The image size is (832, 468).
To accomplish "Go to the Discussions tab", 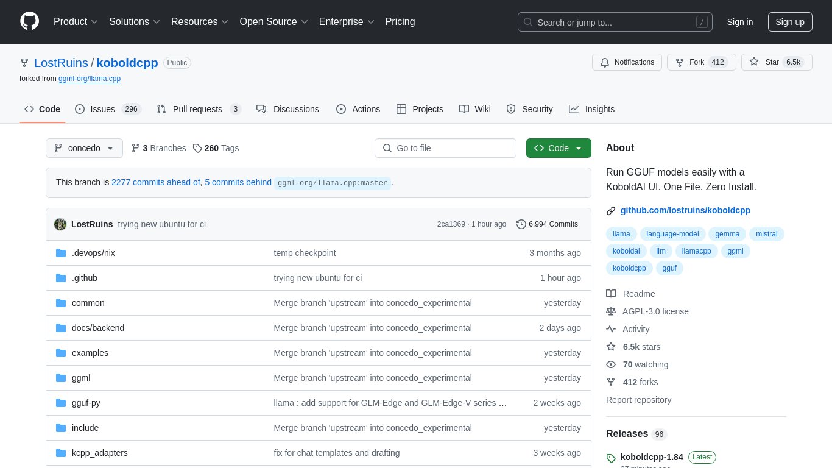I will click(x=287, y=109).
